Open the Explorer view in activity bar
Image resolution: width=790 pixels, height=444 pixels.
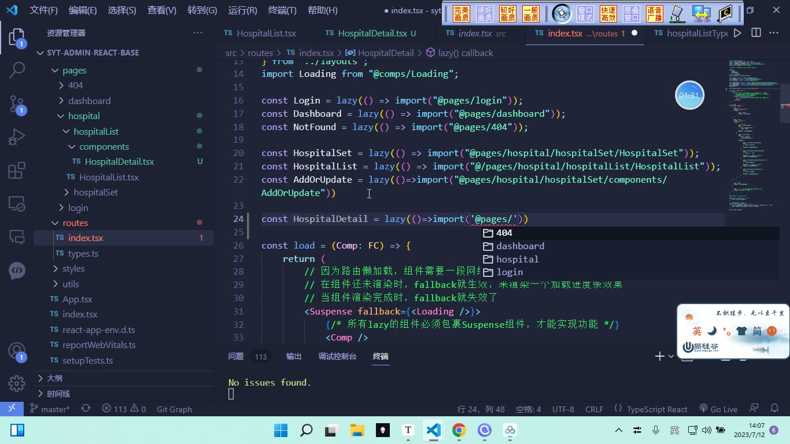coord(17,38)
